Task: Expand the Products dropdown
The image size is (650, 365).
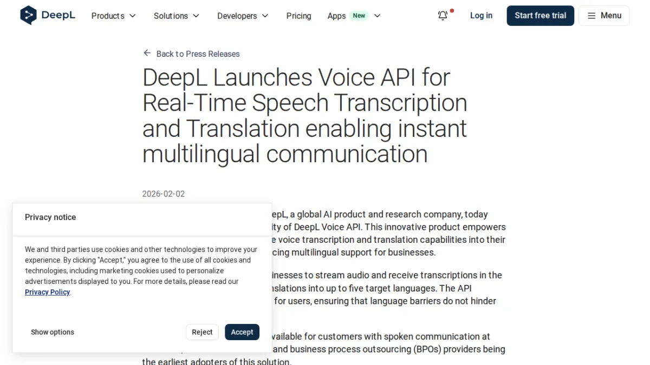Action: pyautogui.click(x=114, y=16)
